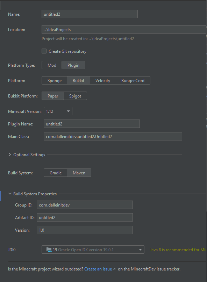Click Java 8 is recommended warning text
This screenshot has height=282, width=207.
[178, 250]
